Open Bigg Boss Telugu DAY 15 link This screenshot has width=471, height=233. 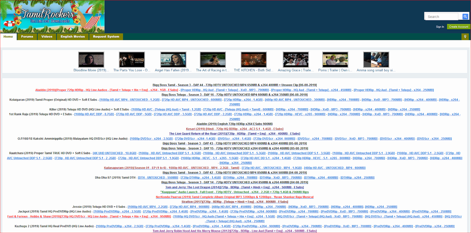coord(235,148)
